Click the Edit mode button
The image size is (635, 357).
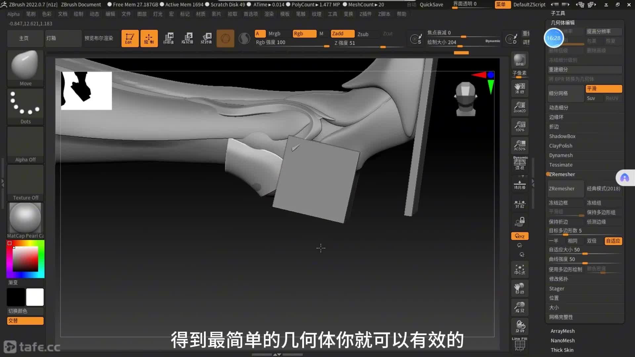(130, 38)
